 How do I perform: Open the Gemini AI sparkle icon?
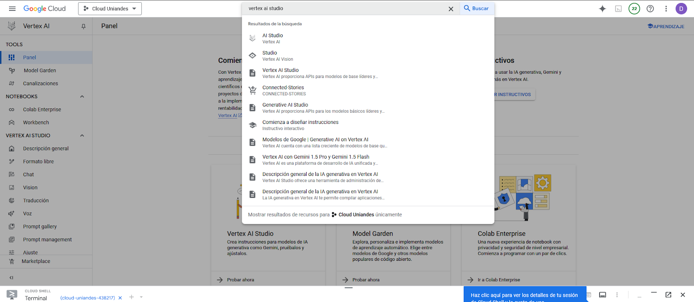(x=602, y=9)
